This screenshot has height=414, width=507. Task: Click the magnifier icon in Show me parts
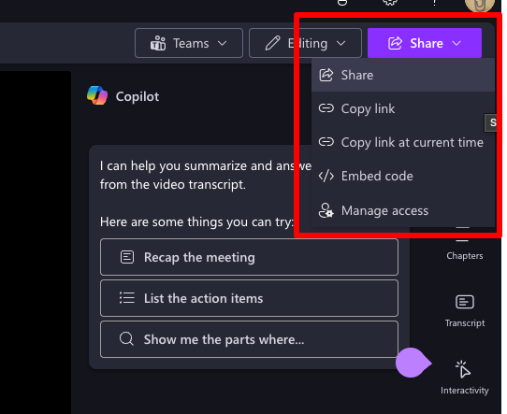coord(126,339)
